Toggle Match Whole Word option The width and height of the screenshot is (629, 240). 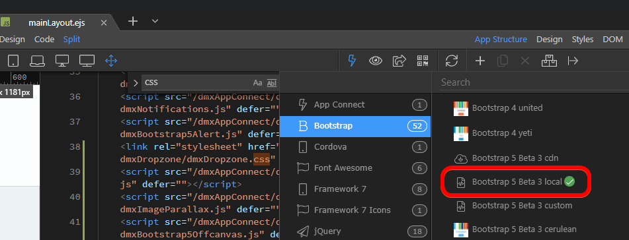coord(272,83)
